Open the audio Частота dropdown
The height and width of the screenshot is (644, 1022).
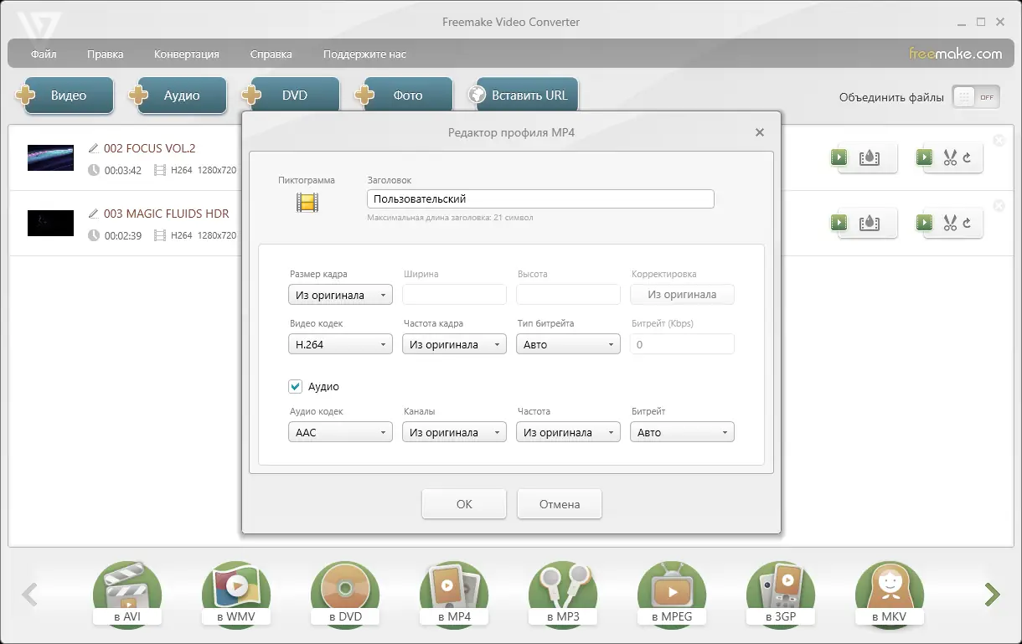click(x=568, y=432)
